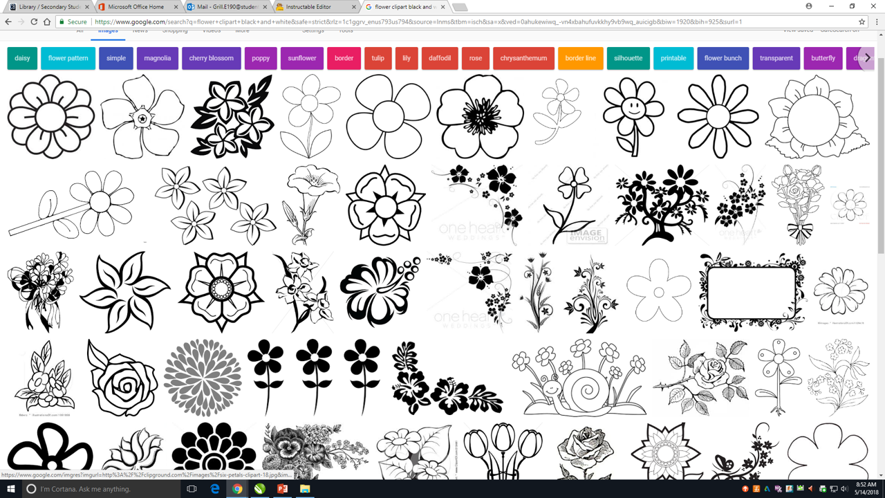This screenshot has height=498, width=885.
Task: Click the volume icon in the system tray
Action: coord(844,489)
